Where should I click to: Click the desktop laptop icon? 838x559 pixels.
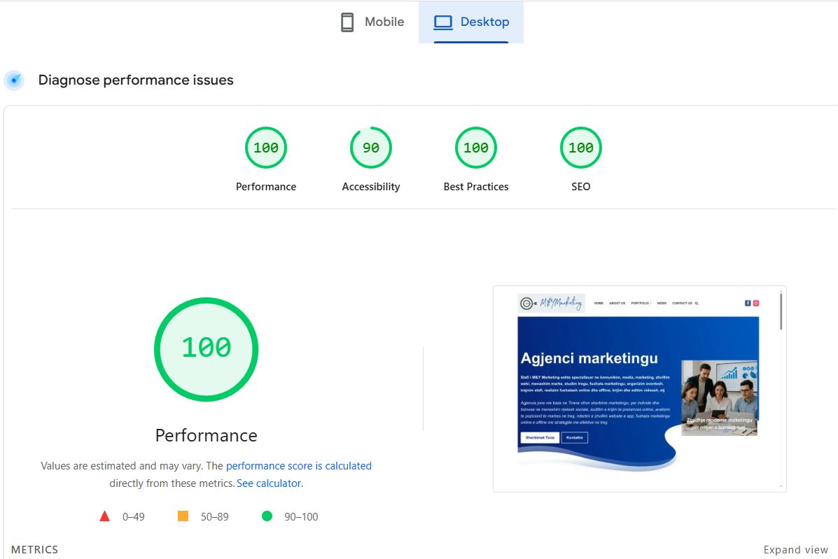[442, 22]
